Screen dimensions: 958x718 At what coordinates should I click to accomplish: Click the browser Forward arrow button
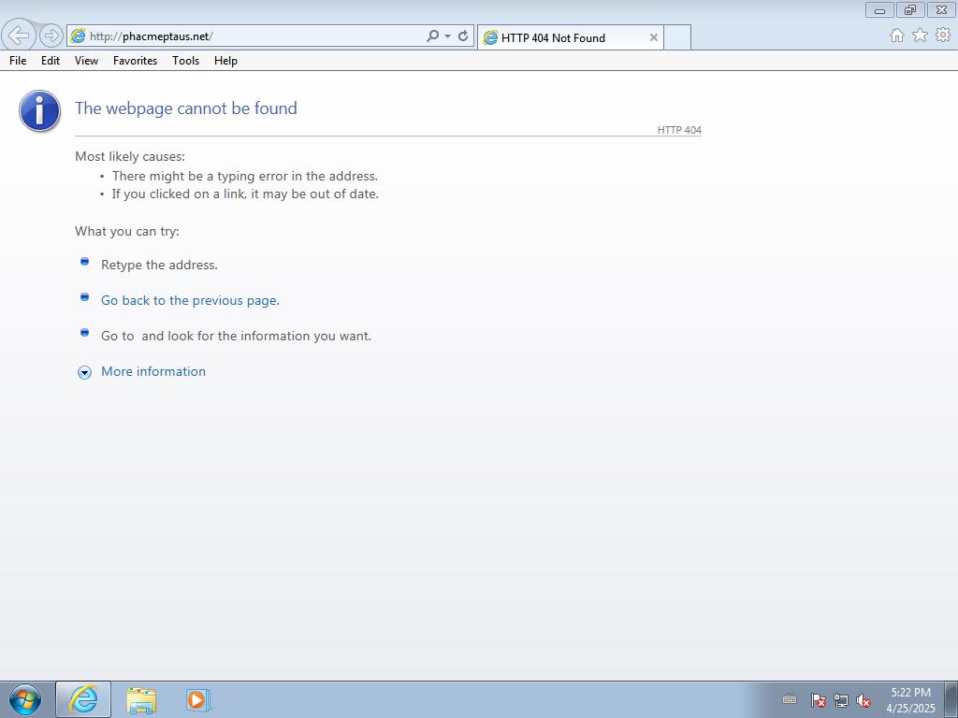(x=51, y=36)
